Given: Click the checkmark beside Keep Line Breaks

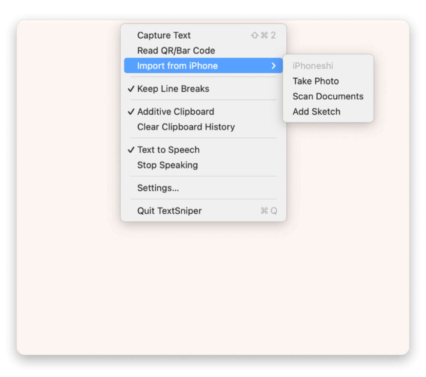Looking at the screenshot, I should pos(131,89).
